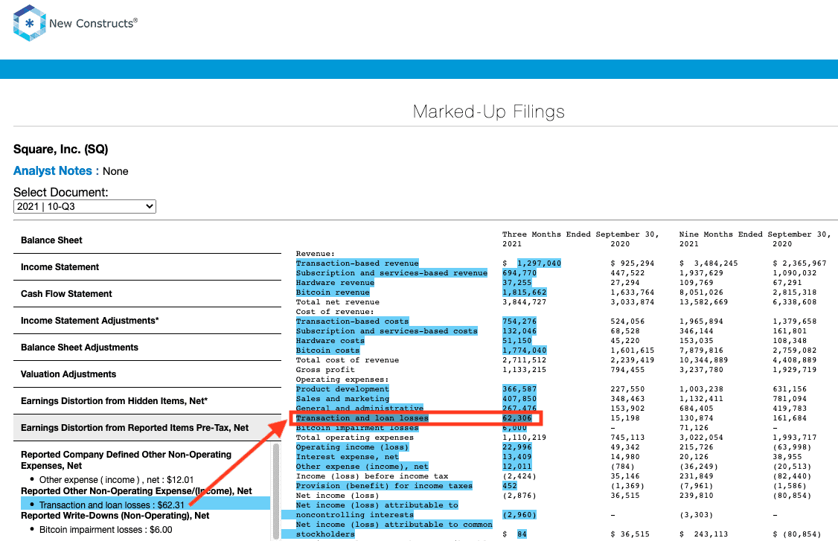This screenshot has height=541, width=838.
Task: Open the Income Statement section
Action: point(147,267)
